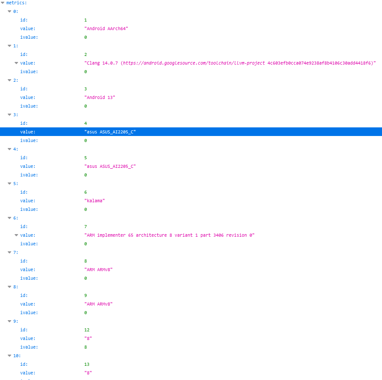Collapse the root metrics node
Screen dimensions: 382x380
point(3,3)
